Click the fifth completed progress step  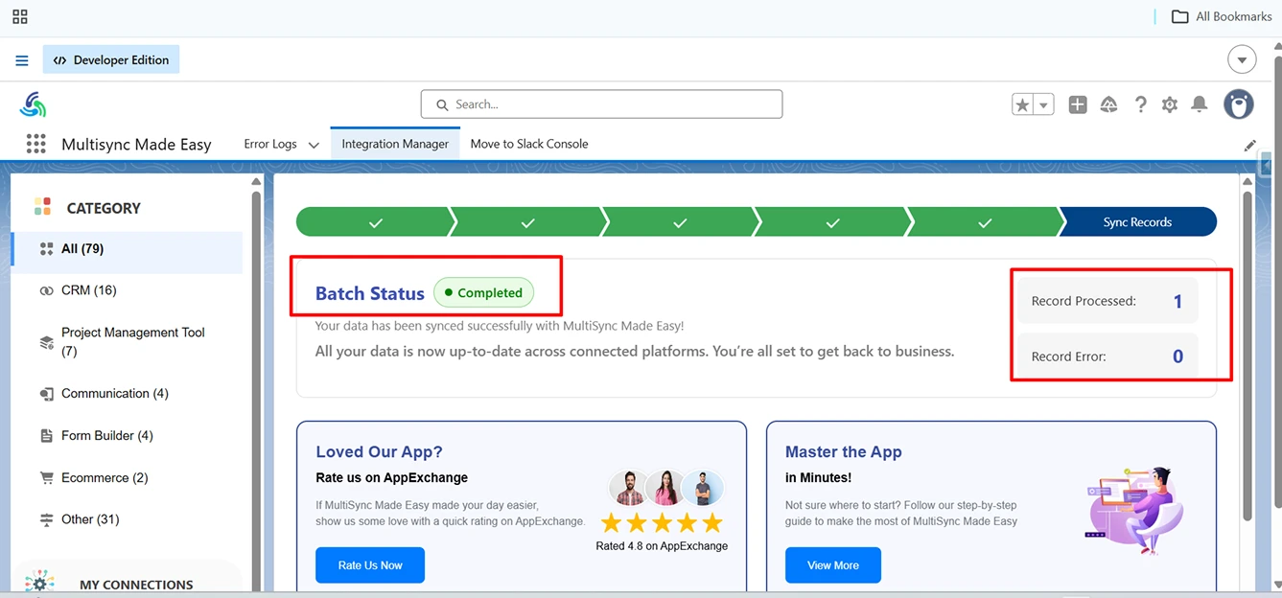tap(985, 222)
